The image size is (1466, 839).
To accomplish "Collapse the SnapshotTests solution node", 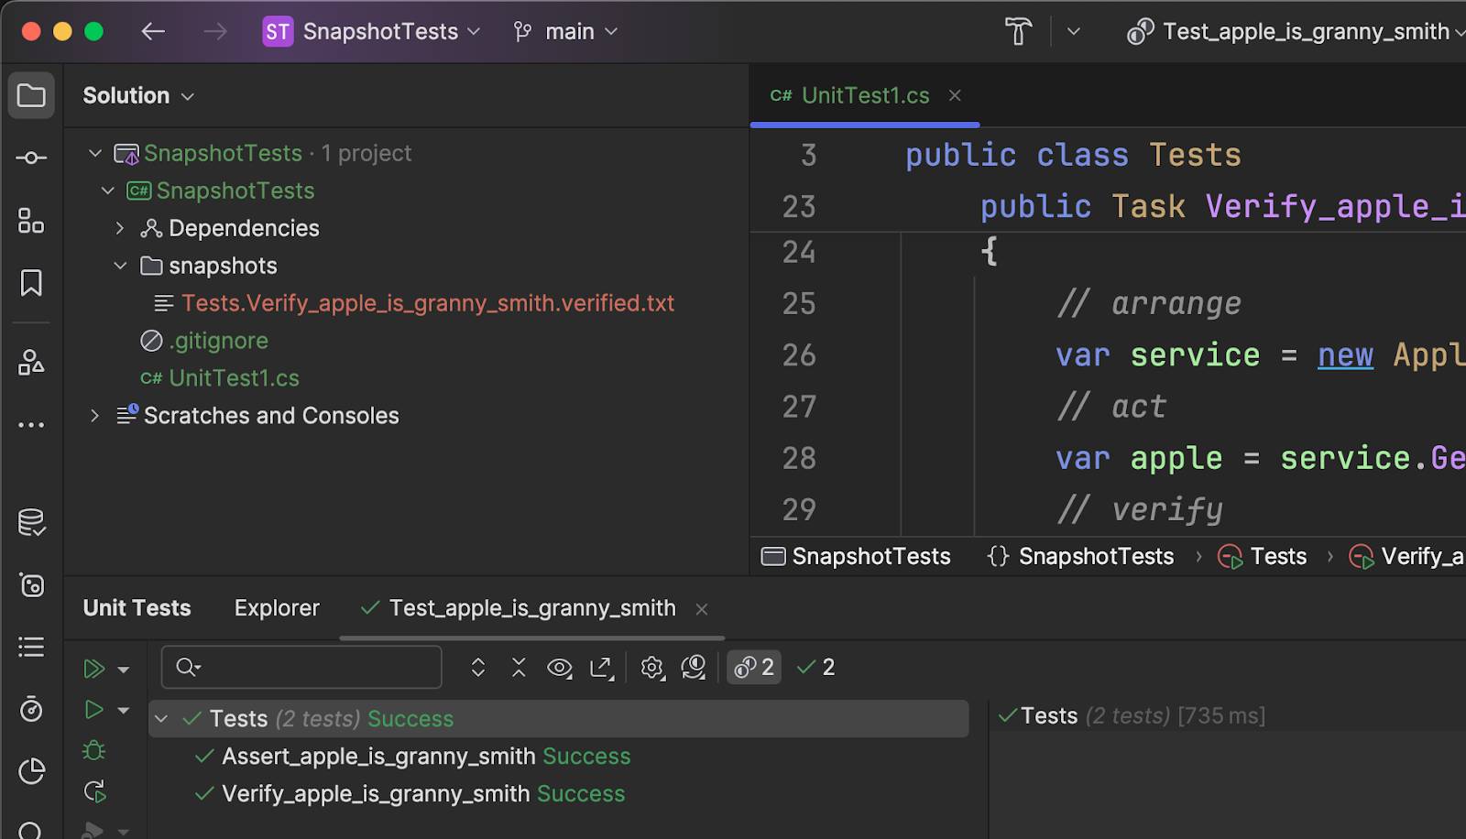I will point(95,153).
